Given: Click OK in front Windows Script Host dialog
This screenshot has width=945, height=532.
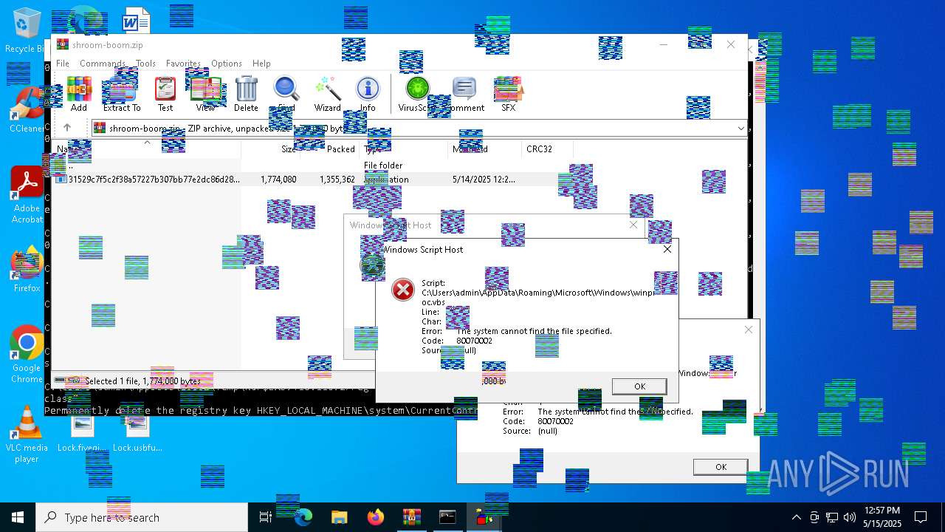Looking at the screenshot, I should click(x=639, y=386).
